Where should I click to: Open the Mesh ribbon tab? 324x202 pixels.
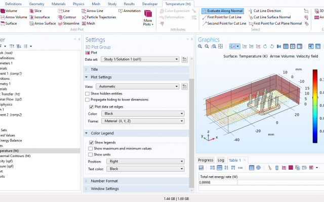pyautogui.click(x=96, y=4)
